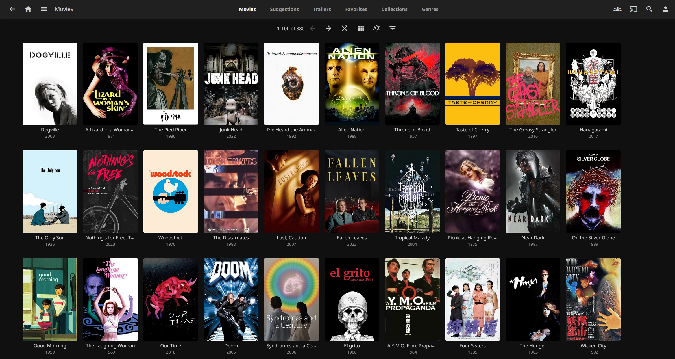Open the Near Dark poster
The width and height of the screenshot is (675, 359).
tap(533, 191)
